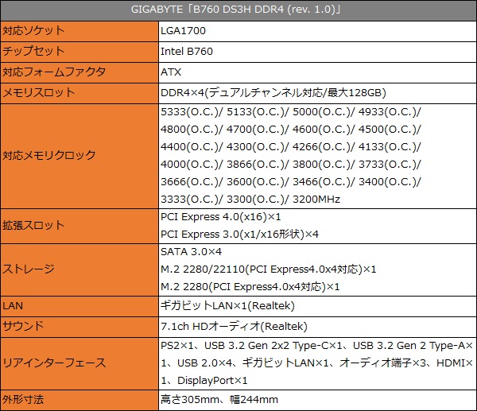Click the 'Intel B760' value
The image size is (477, 411).
(x=187, y=52)
